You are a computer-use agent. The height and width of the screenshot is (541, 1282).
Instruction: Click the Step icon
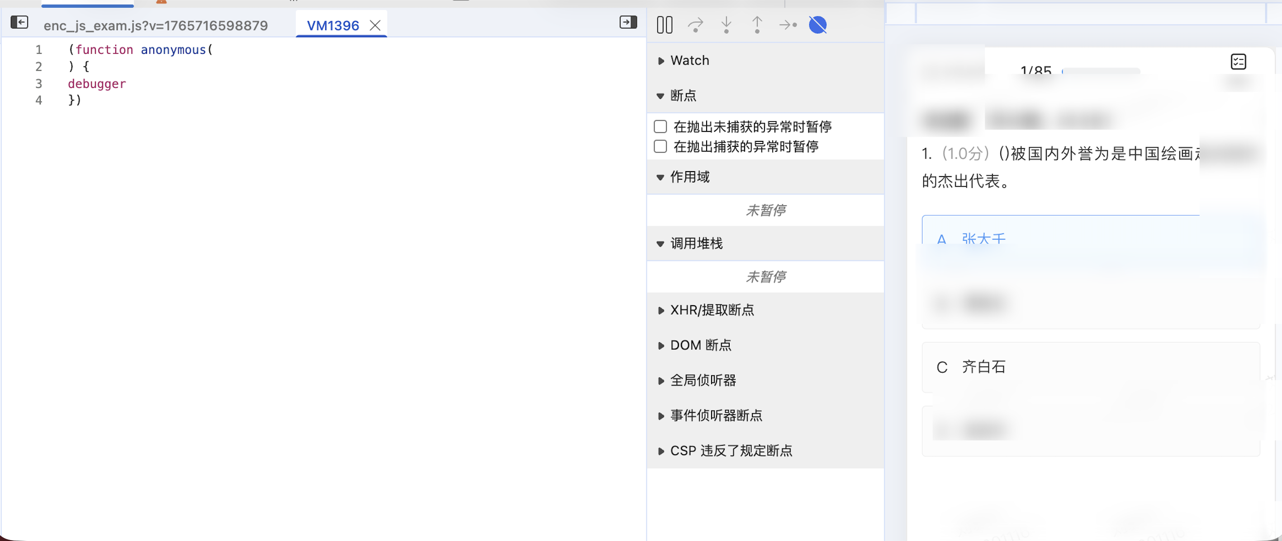coord(788,25)
